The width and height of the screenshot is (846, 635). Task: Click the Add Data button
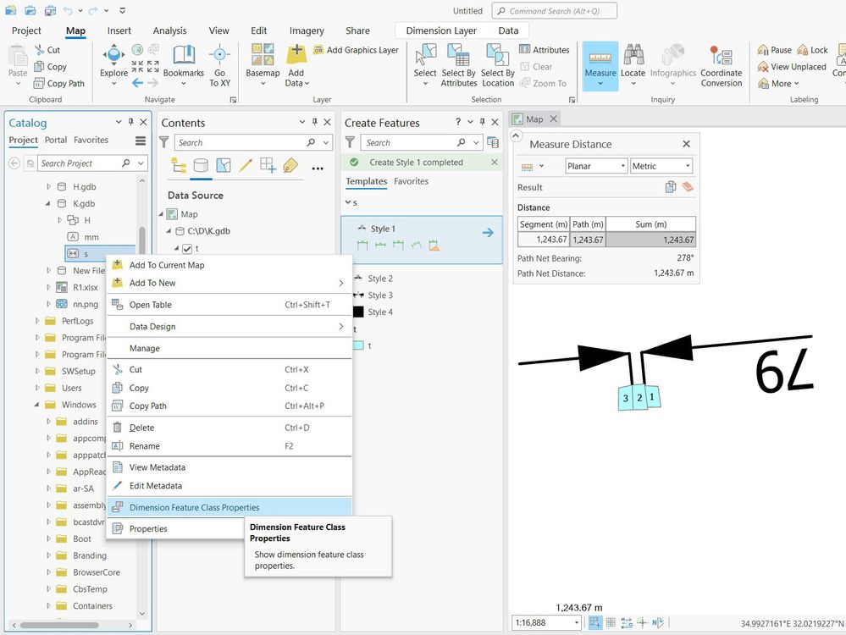coord(296,64)
